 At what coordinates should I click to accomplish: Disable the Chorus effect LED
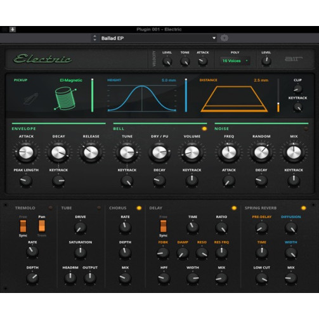[x=139, y=208]
